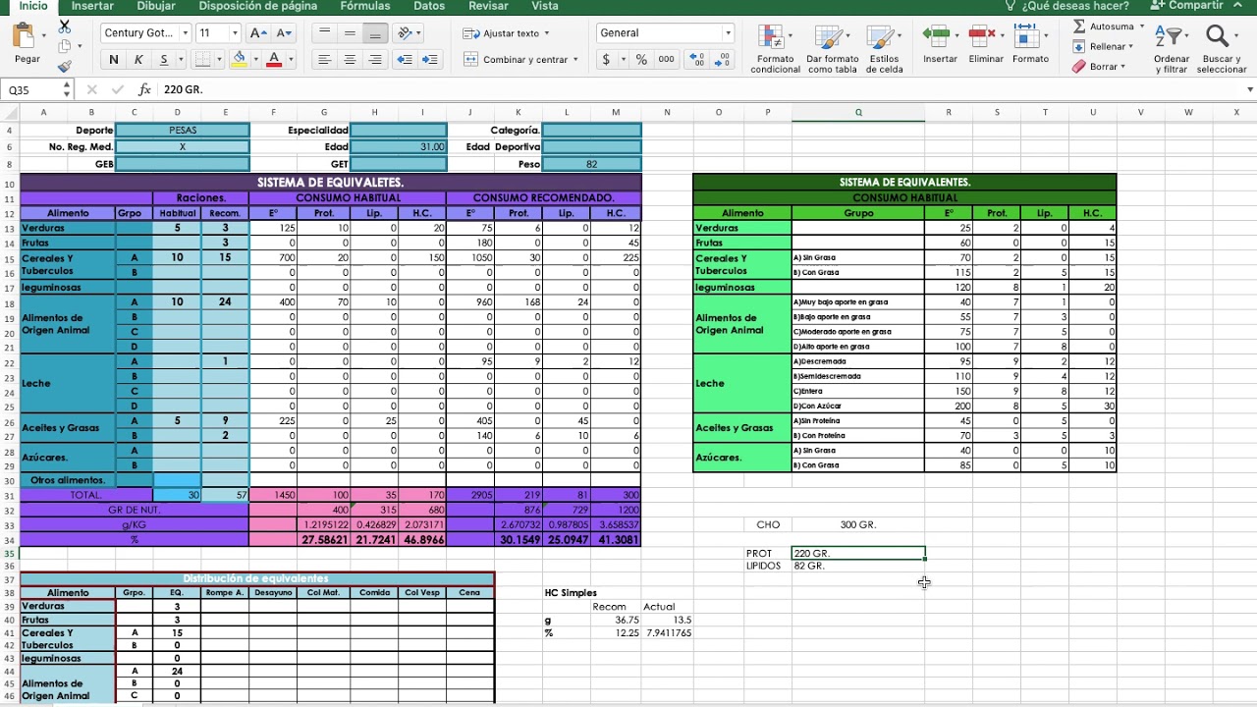Screen dimensions: 1257x707
Task: Open the font size 11 dropdown
Action: (235, 32)
